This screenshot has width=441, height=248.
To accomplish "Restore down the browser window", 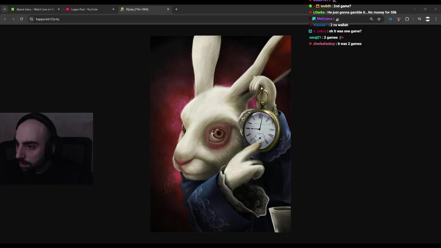I will click(425, 9).
